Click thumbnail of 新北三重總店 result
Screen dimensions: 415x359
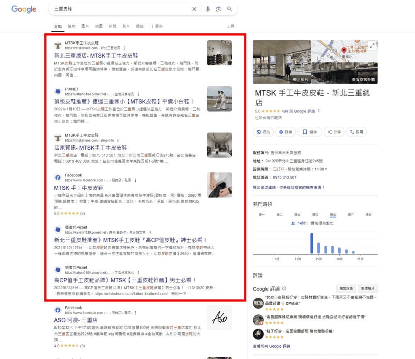pyautogui.click(x=219, y=53)
